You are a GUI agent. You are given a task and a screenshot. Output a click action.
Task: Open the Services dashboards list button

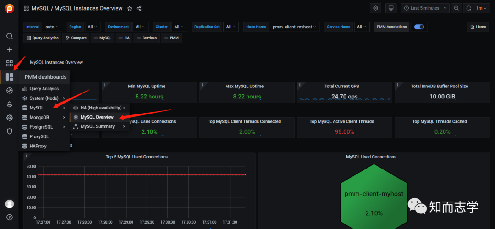147,38
